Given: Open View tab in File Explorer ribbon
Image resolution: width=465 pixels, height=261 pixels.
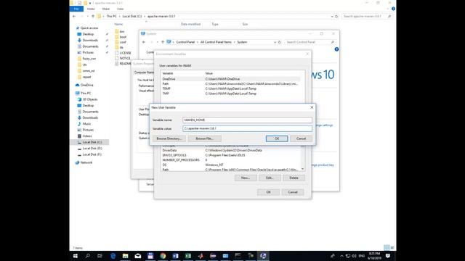Looking at the screenshot, I should (x=120, y=9).
